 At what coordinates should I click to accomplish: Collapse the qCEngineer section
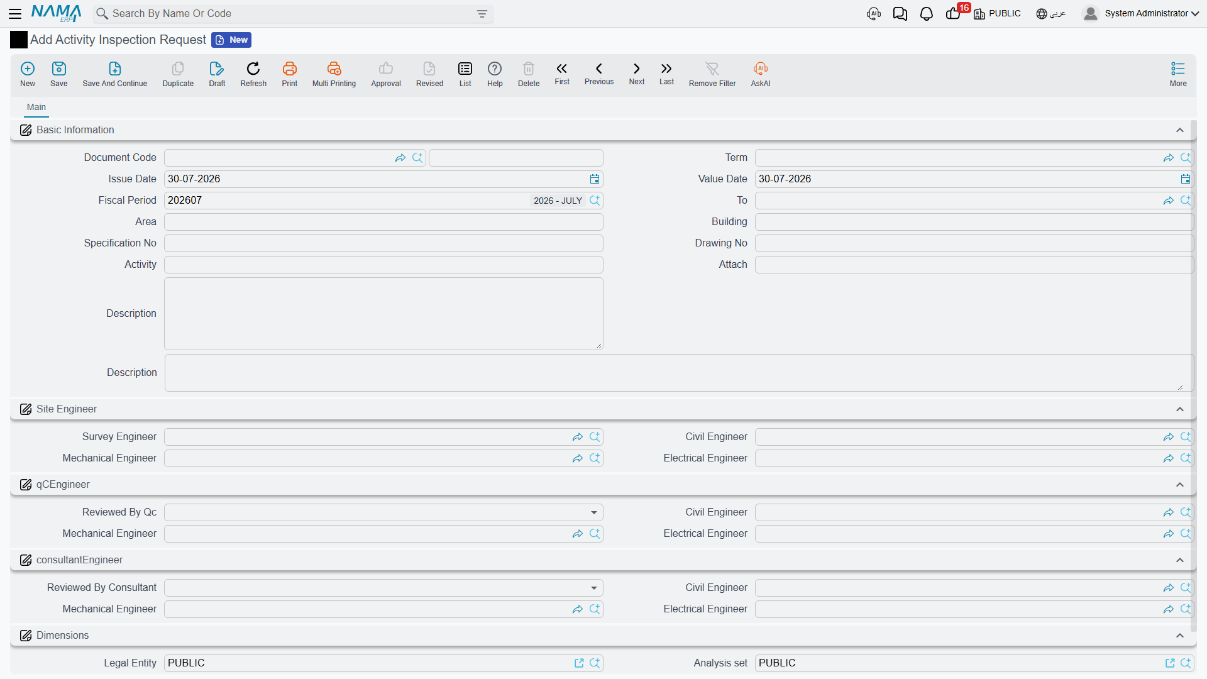tap(1180, 485)
